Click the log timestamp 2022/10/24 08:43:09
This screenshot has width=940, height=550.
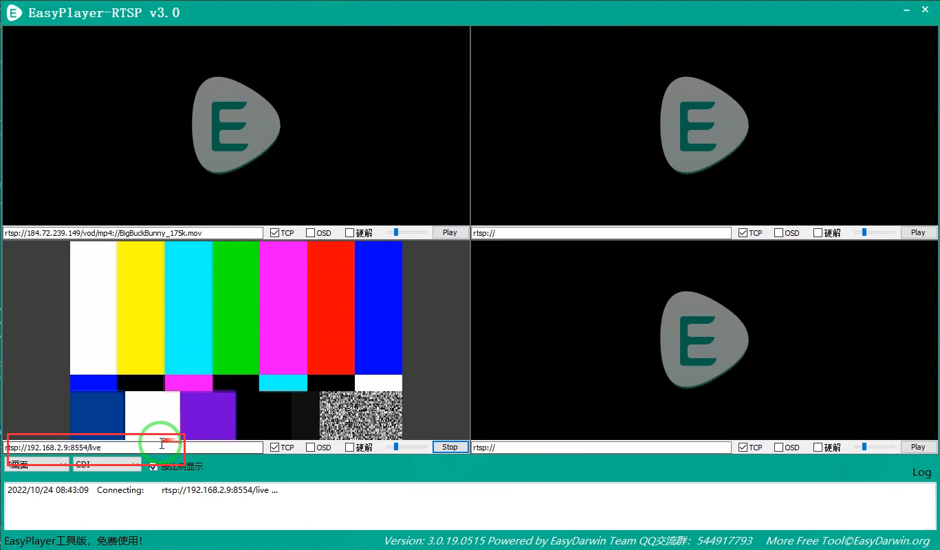click(x=48, y=490)
